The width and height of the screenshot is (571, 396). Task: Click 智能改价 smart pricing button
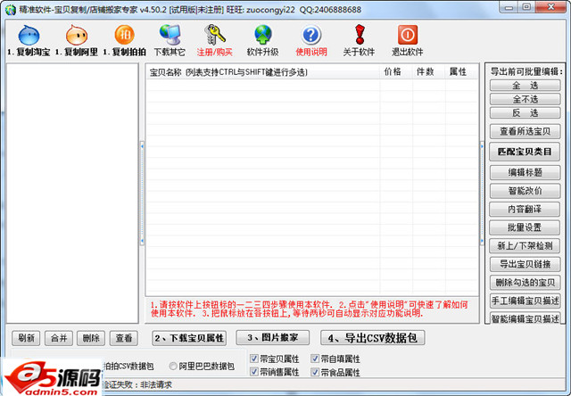click(x=525, y=191)
